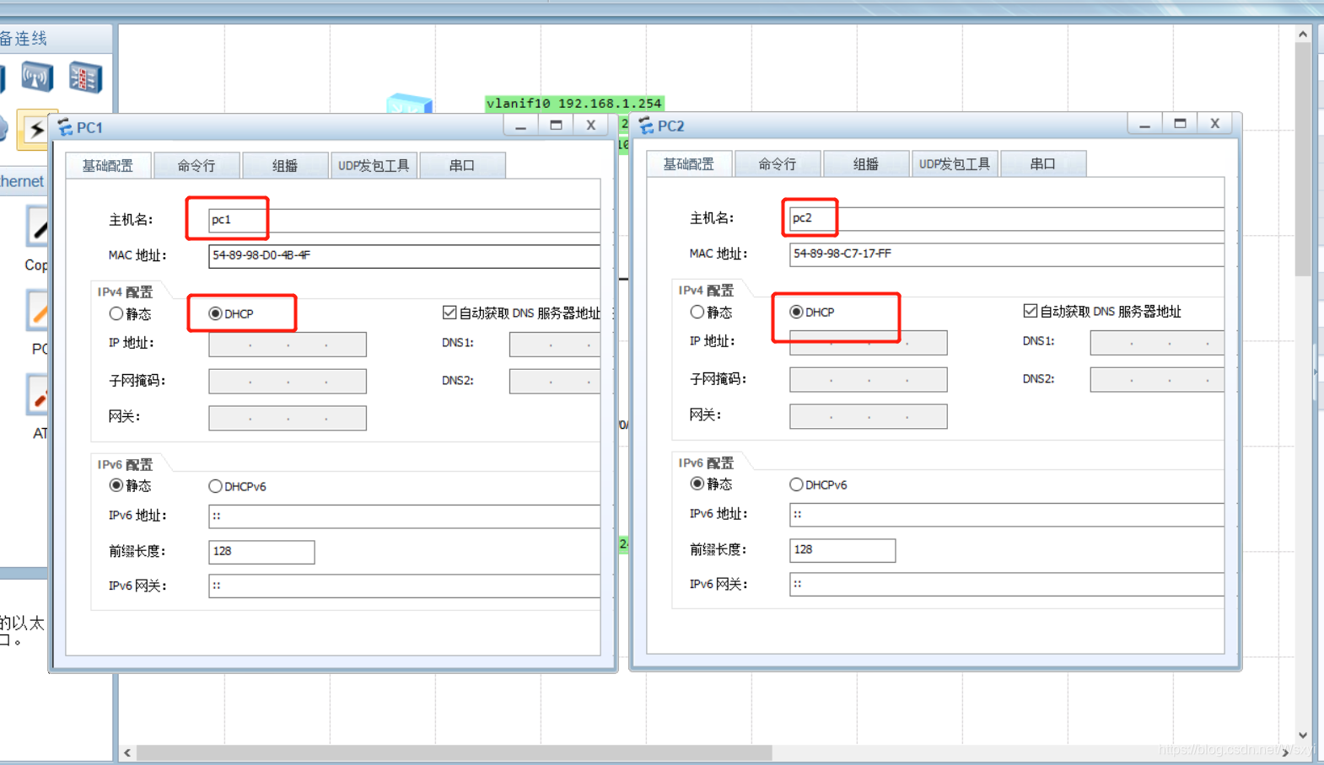The height and width of the screenshot is (765, 1324).
Task: Open 命令行 tab in PC1 window
Action: [196, 165]
